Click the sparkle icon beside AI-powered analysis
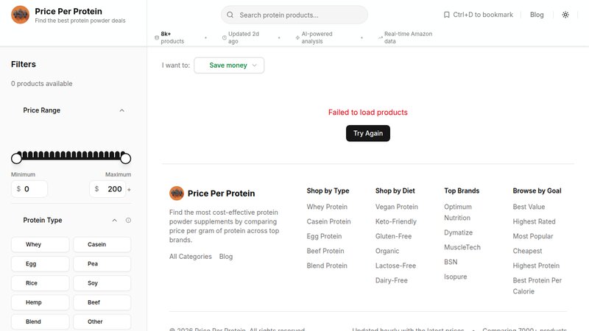This screenshot has height=331, width=589. [297, 38]
